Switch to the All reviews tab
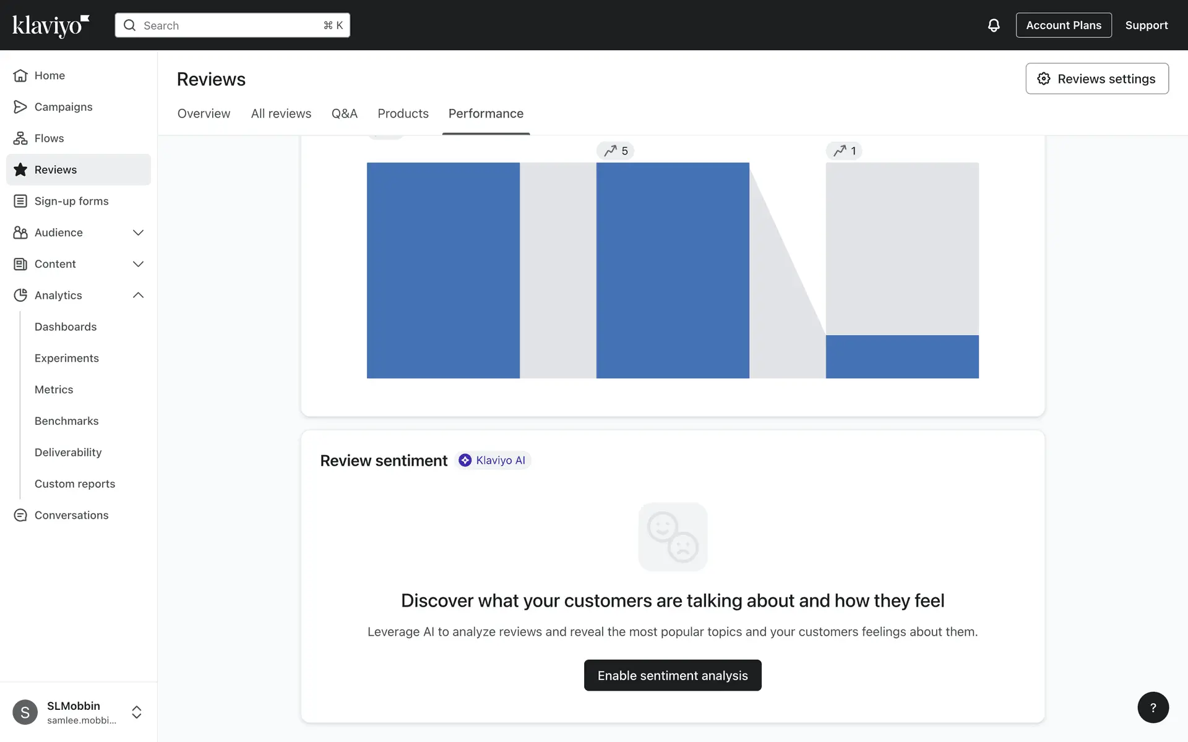Viewport: 1188px width, 742px height. (281, 114)
